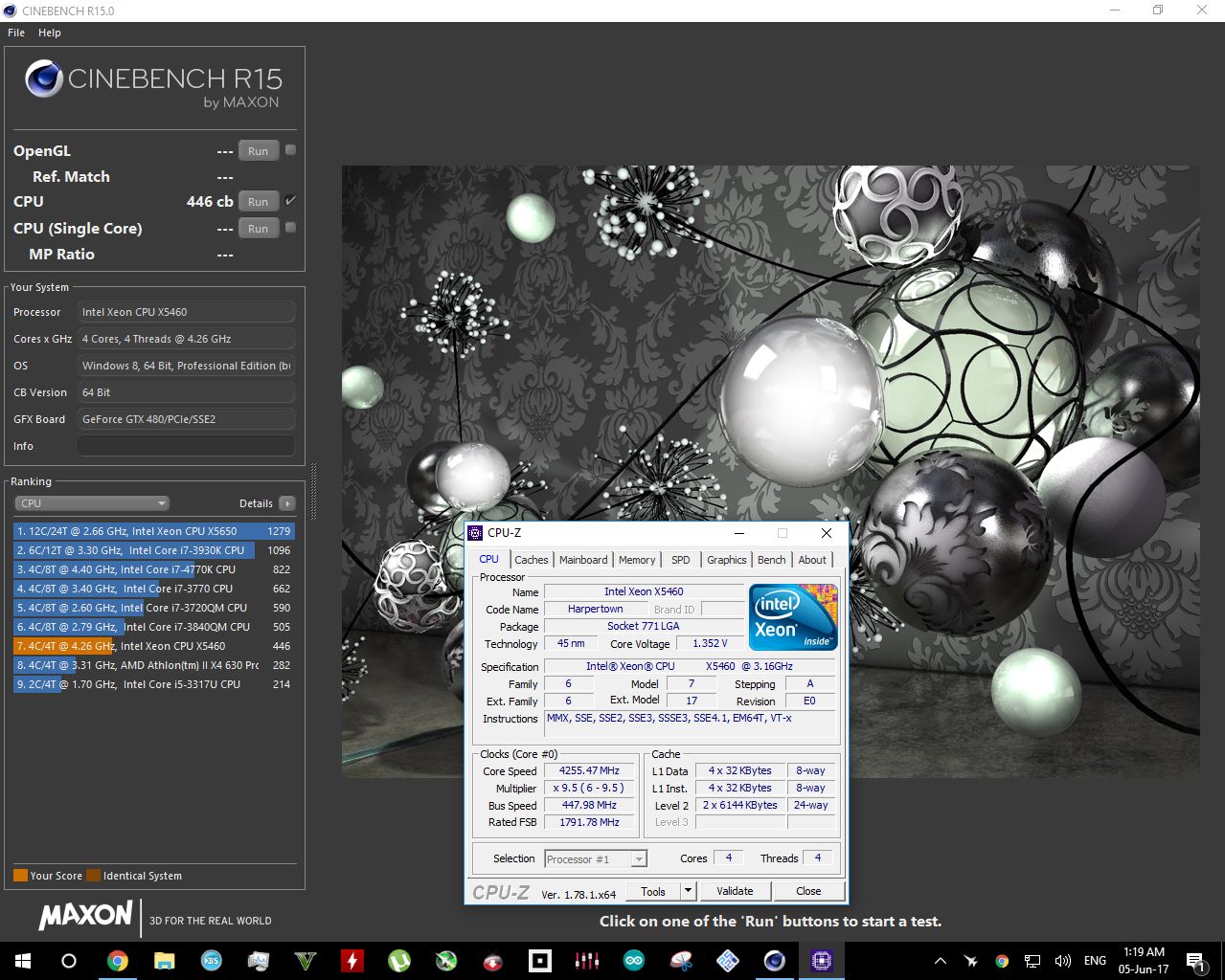Open the Arduino IDE taskbar icon

(633, 961)
